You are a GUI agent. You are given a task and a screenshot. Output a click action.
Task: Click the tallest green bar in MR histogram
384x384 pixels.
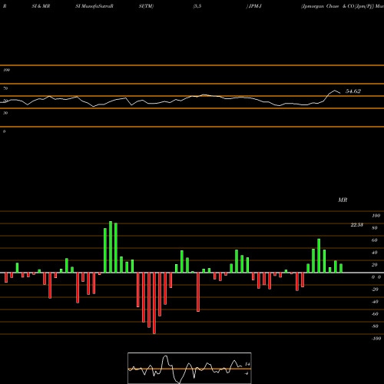[x=111, y=247]
